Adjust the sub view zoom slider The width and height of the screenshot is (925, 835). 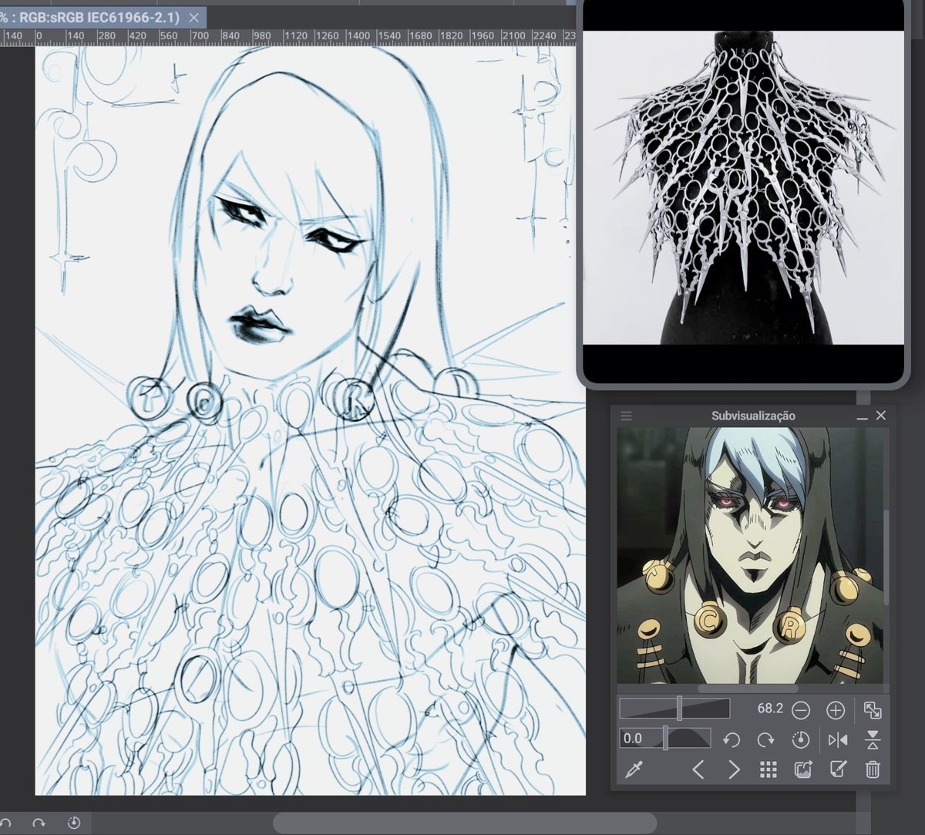[674, 709]
